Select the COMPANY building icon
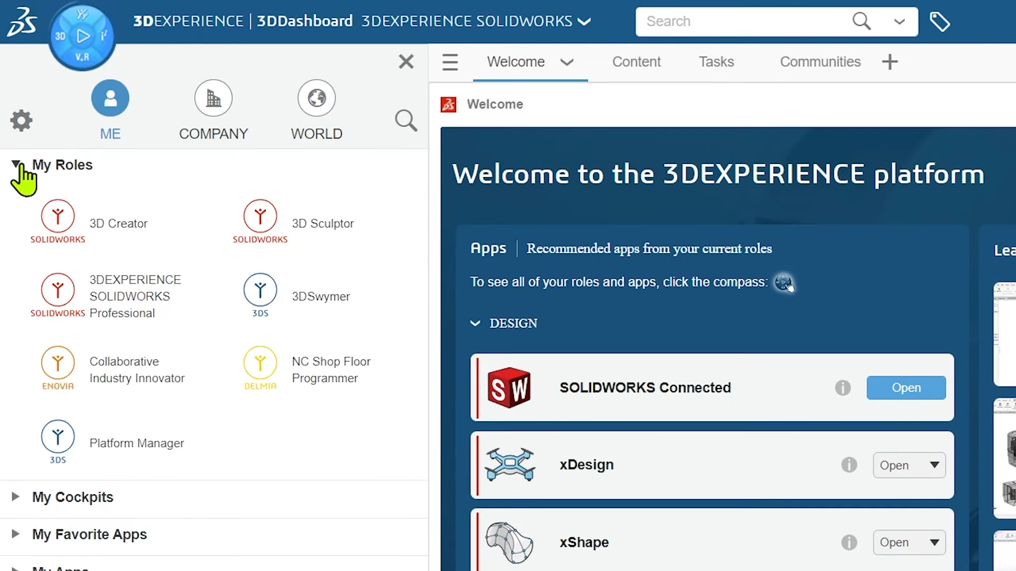This screenshot has height=571, width=1016. (x=213, y=98)
